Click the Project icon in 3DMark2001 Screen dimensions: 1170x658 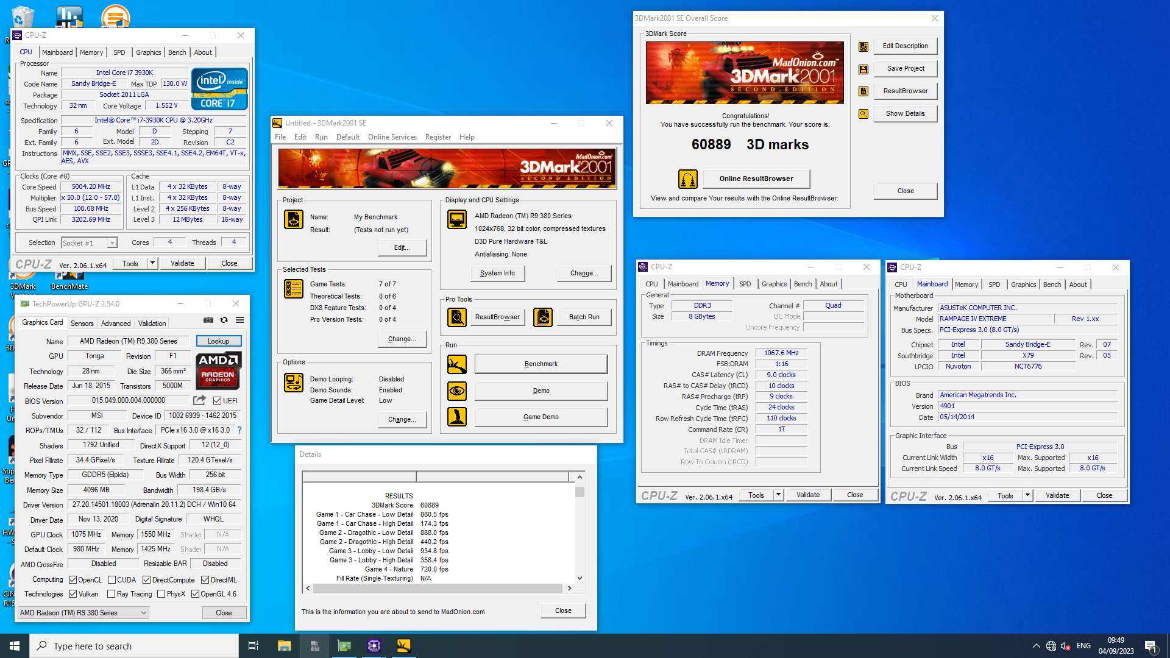coord(294,219)
